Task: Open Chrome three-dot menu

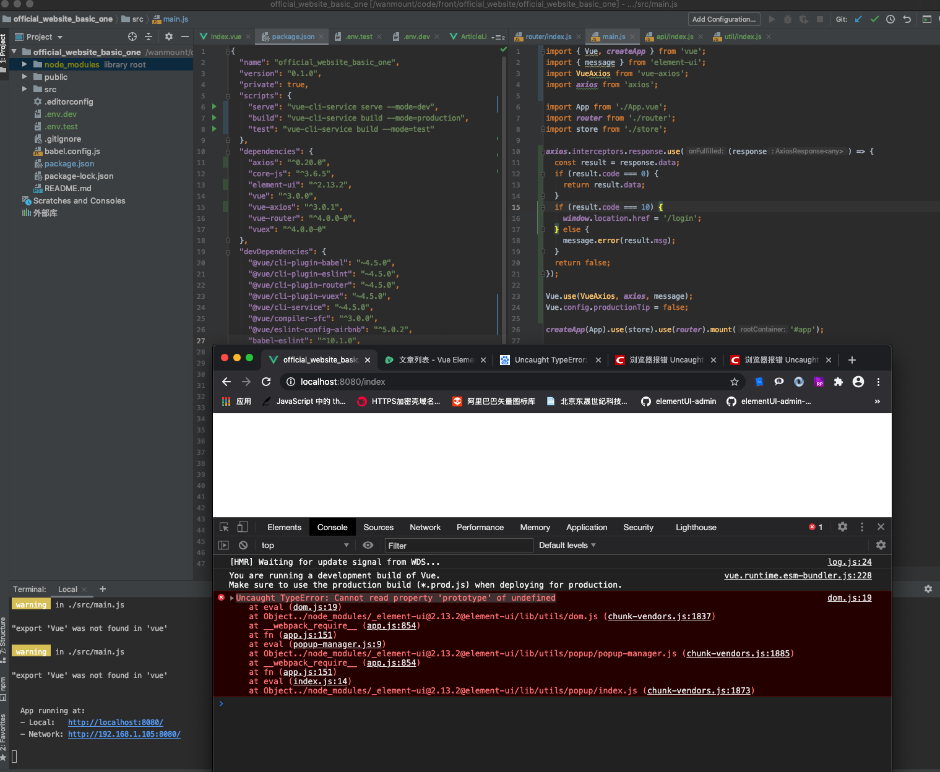Action: pos(878,382)
